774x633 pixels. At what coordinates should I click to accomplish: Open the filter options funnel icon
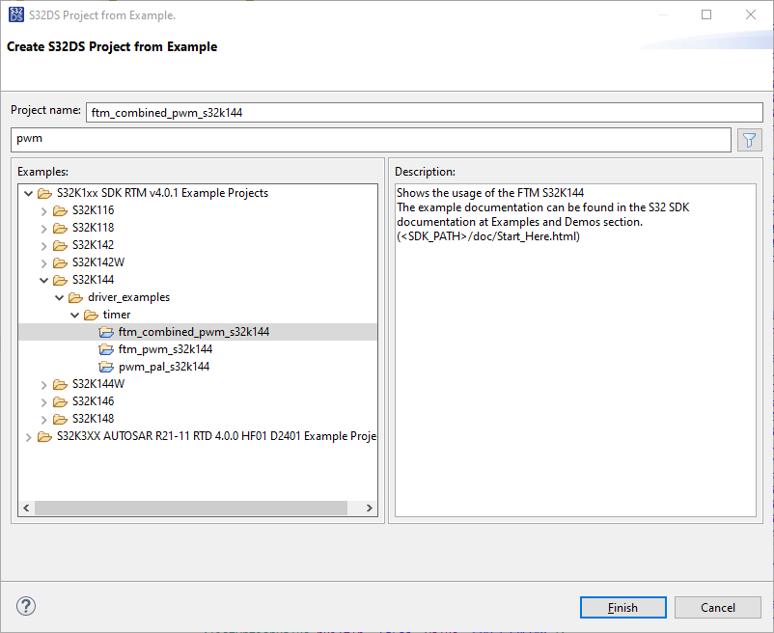click(749, 139)
